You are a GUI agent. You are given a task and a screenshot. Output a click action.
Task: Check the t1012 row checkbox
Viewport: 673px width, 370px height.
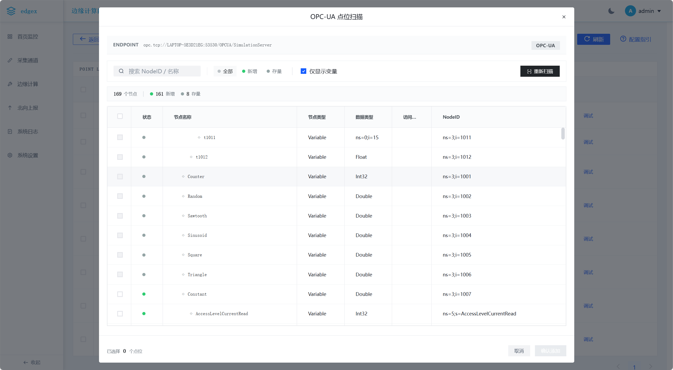tap(120, 157)
